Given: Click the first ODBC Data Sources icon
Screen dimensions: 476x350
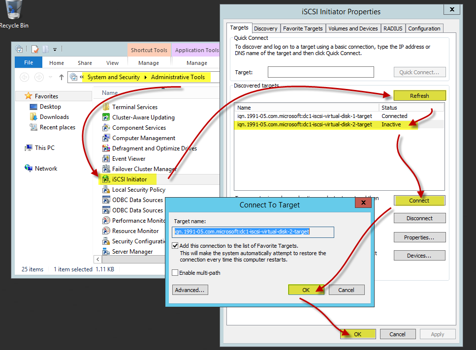Looking at the screenshot, I should [x=106, y=200].
